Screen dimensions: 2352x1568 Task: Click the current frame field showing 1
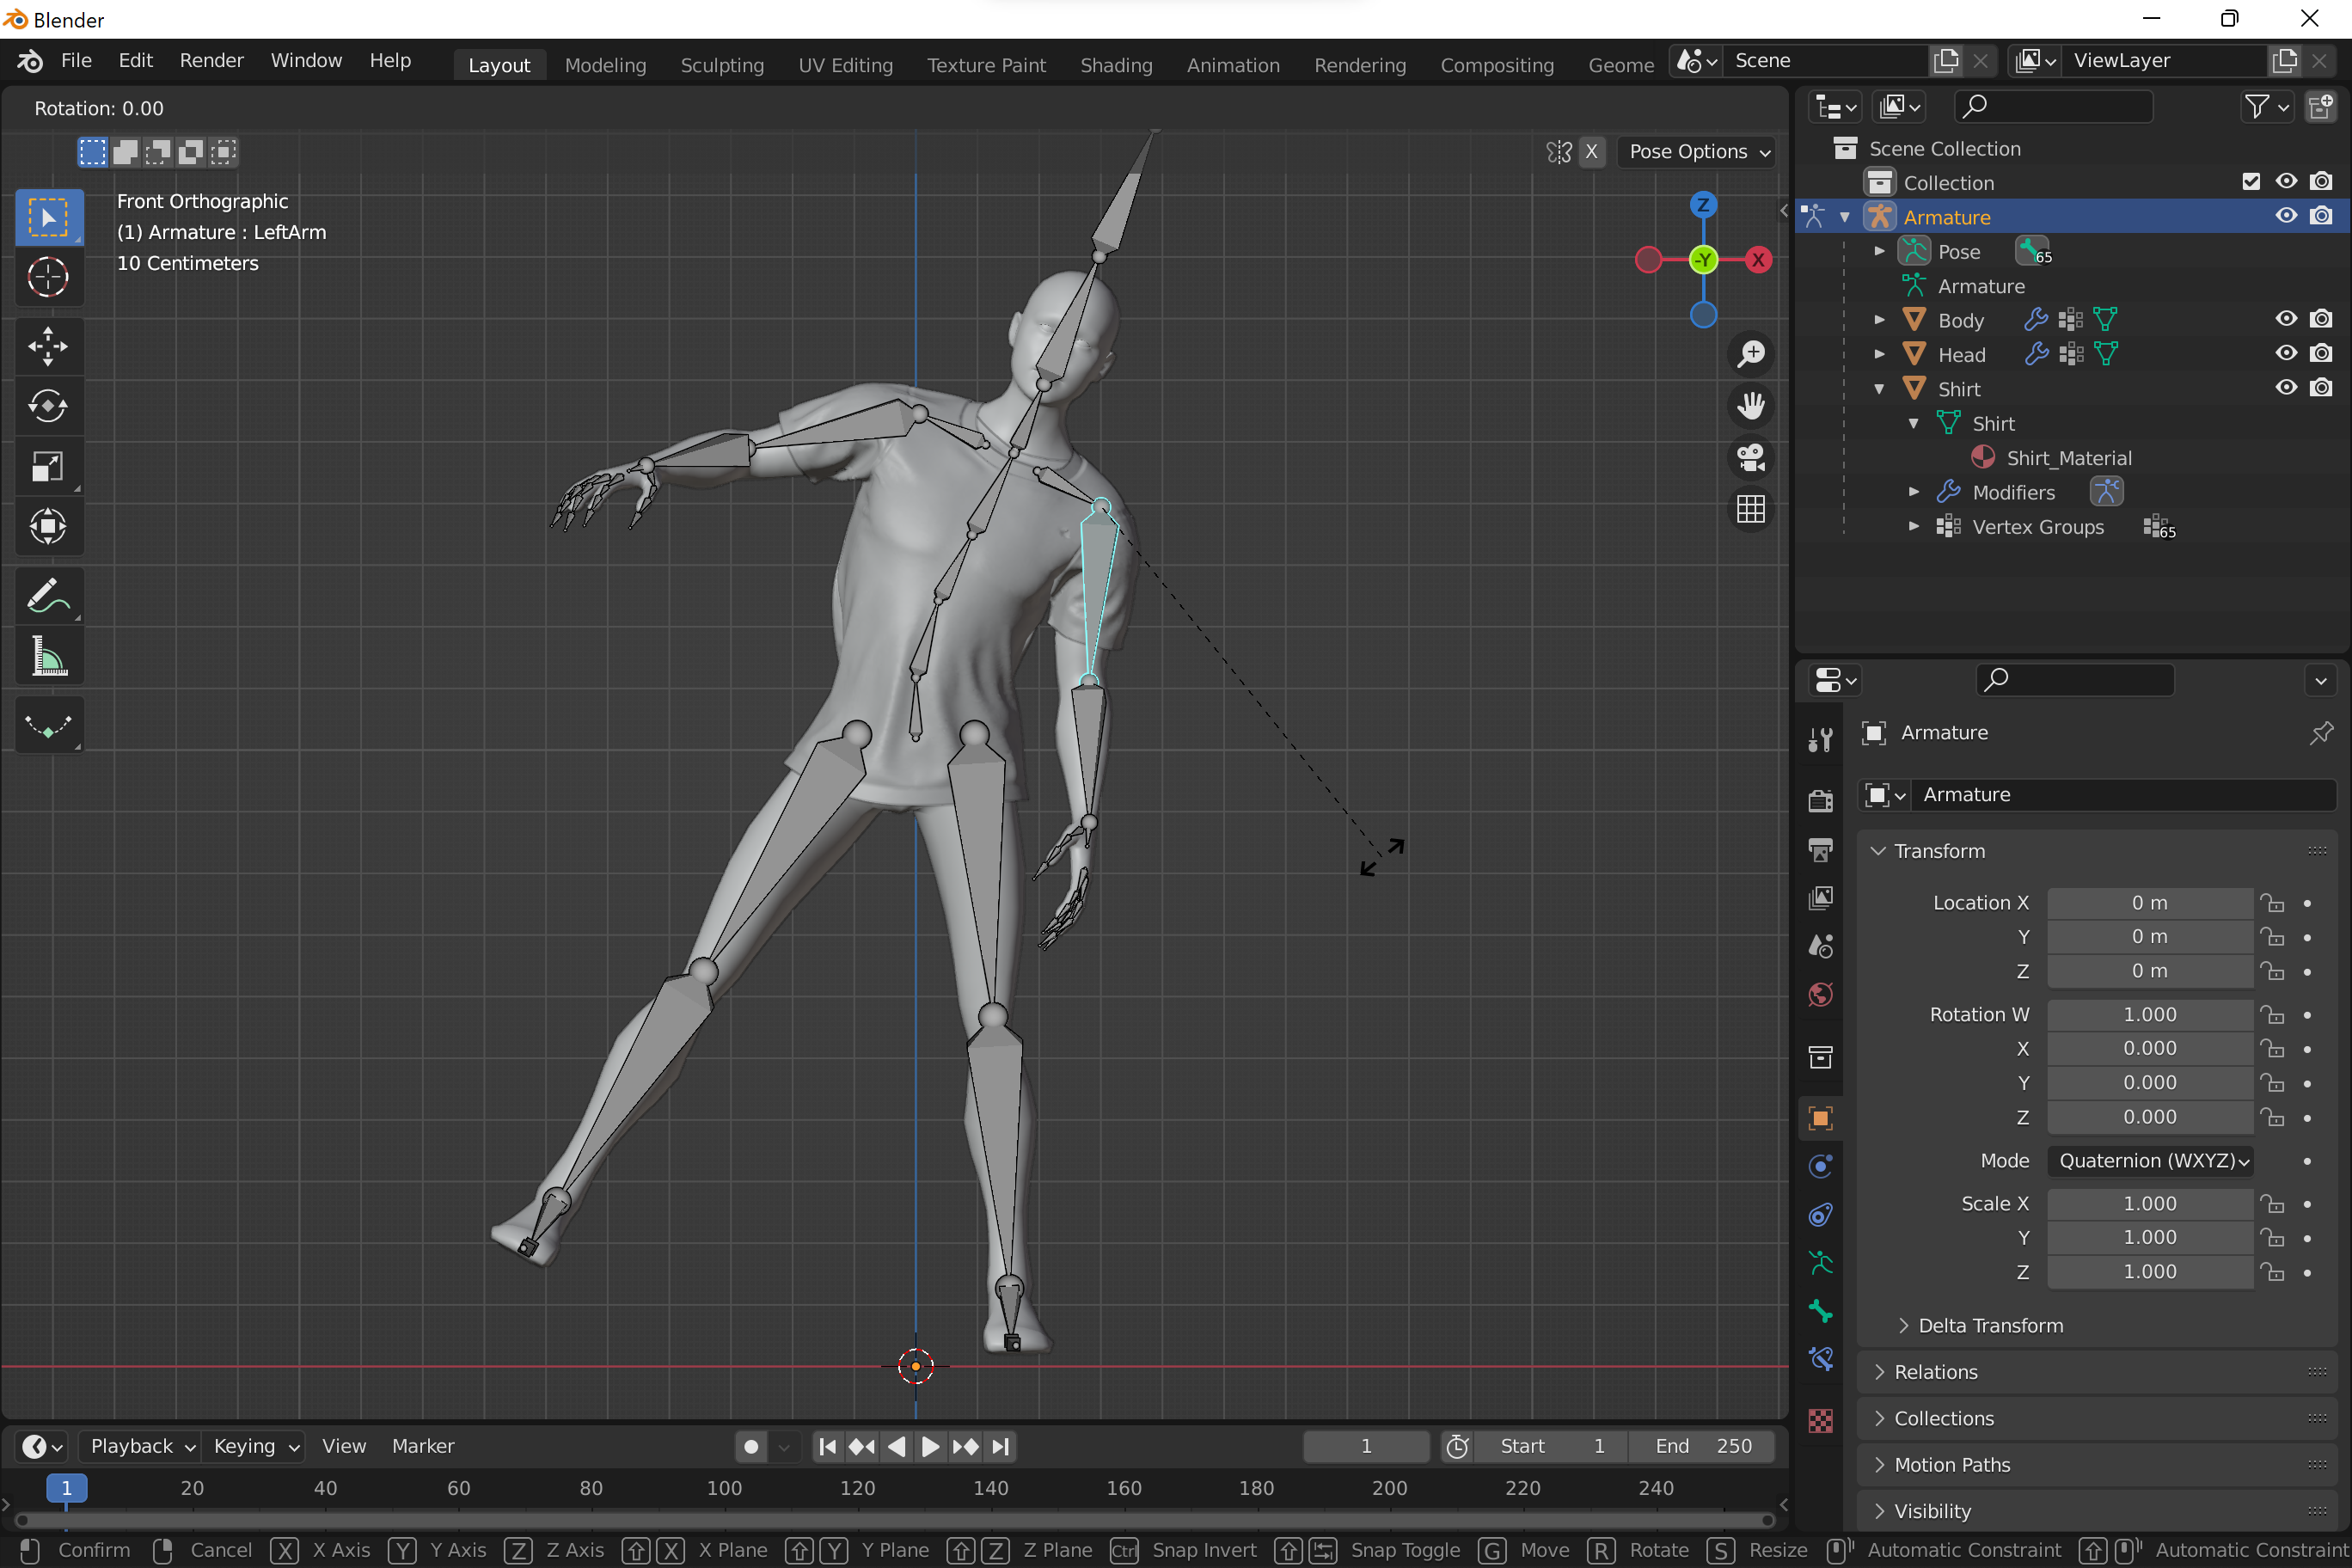1366,1446
